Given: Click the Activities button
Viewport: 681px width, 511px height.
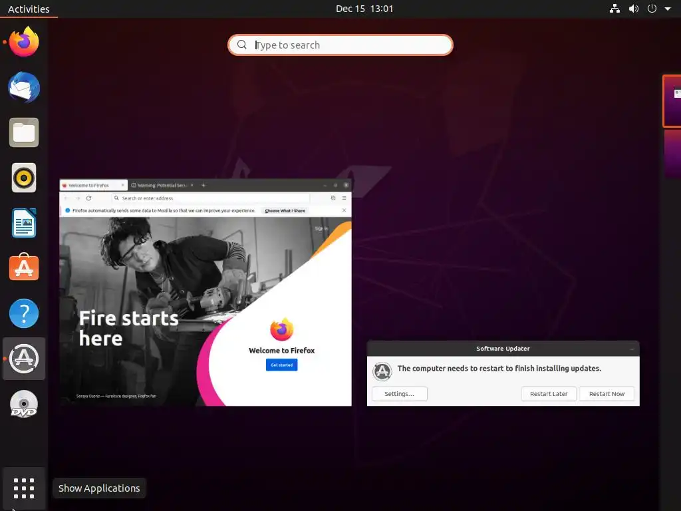Looking at the screenshot, I should [29, 9].
